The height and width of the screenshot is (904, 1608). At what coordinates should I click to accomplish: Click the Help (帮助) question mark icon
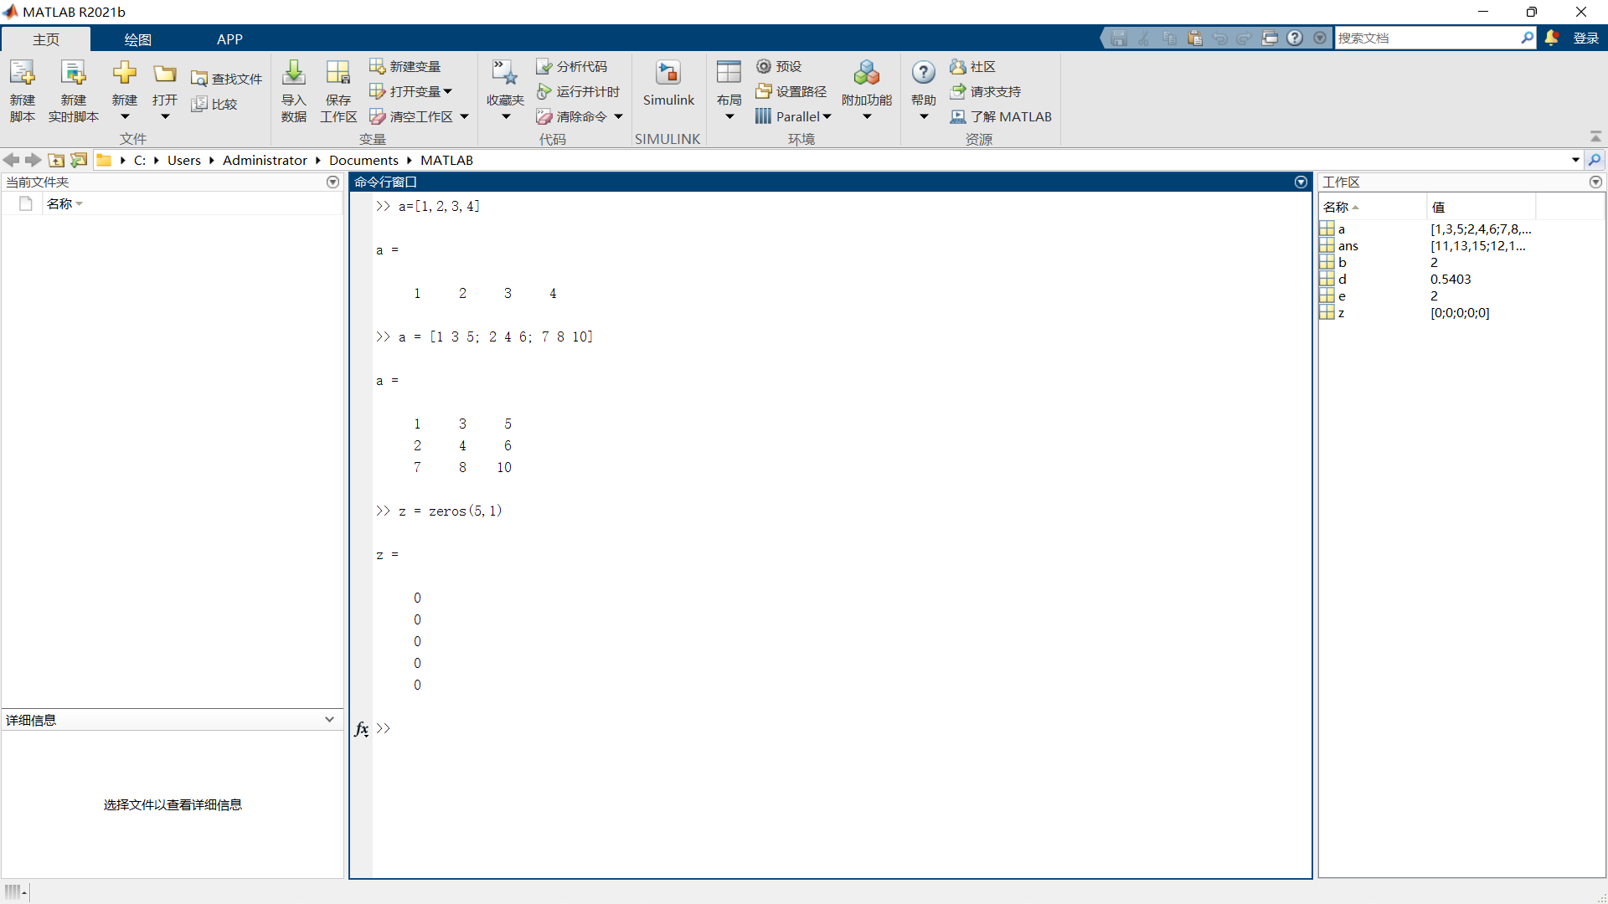point(924,74)
